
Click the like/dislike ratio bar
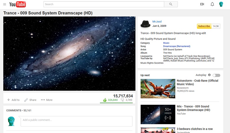[x=116, y=103]
